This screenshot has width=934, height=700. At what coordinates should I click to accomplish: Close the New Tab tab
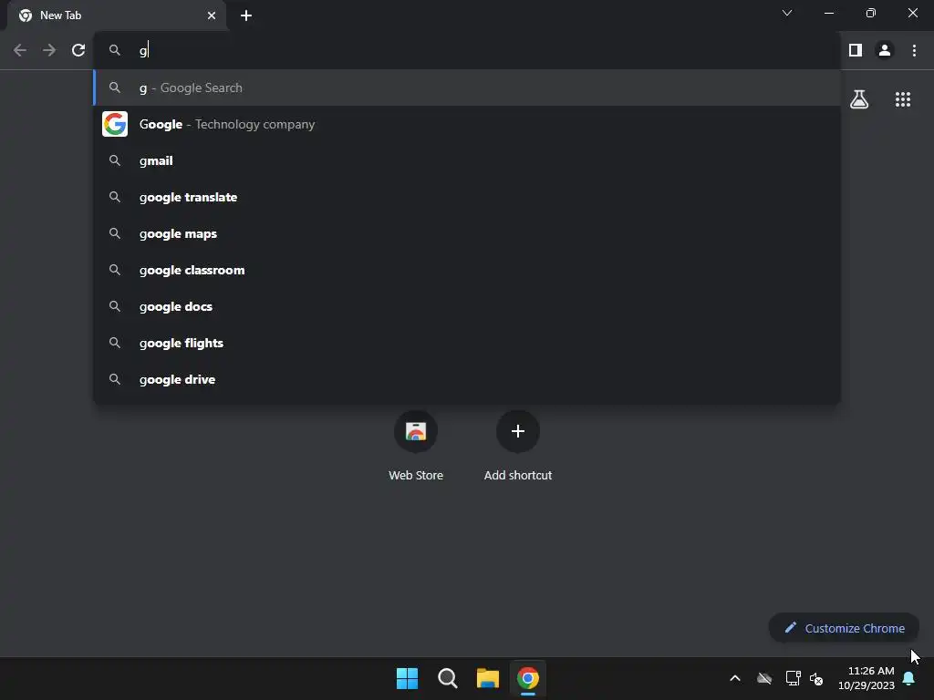[x=212, y=15]
